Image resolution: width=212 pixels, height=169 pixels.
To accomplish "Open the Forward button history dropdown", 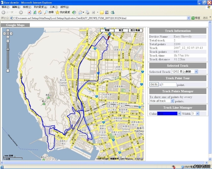I will pyautogui.click(x=25, y=13).
